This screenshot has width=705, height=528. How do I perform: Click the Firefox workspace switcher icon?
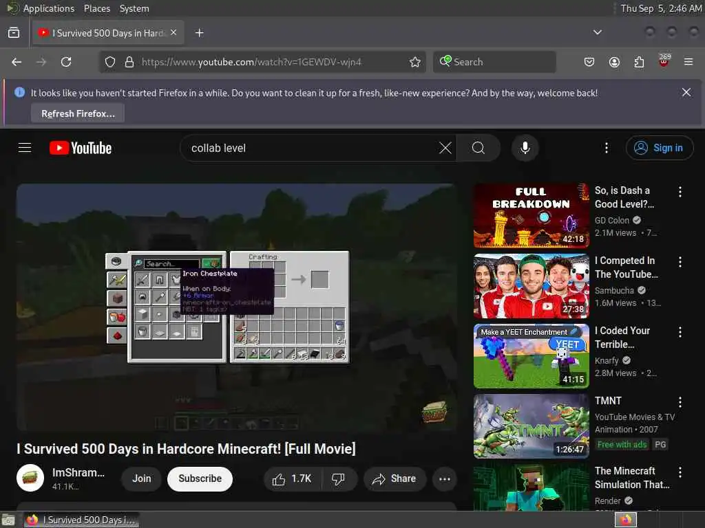click(626, 520)
